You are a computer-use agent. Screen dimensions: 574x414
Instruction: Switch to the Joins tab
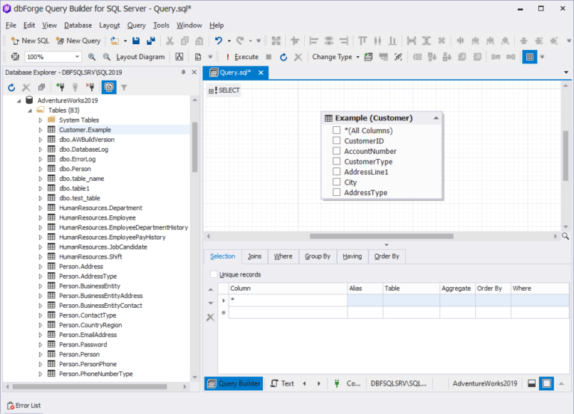point(254,256)
